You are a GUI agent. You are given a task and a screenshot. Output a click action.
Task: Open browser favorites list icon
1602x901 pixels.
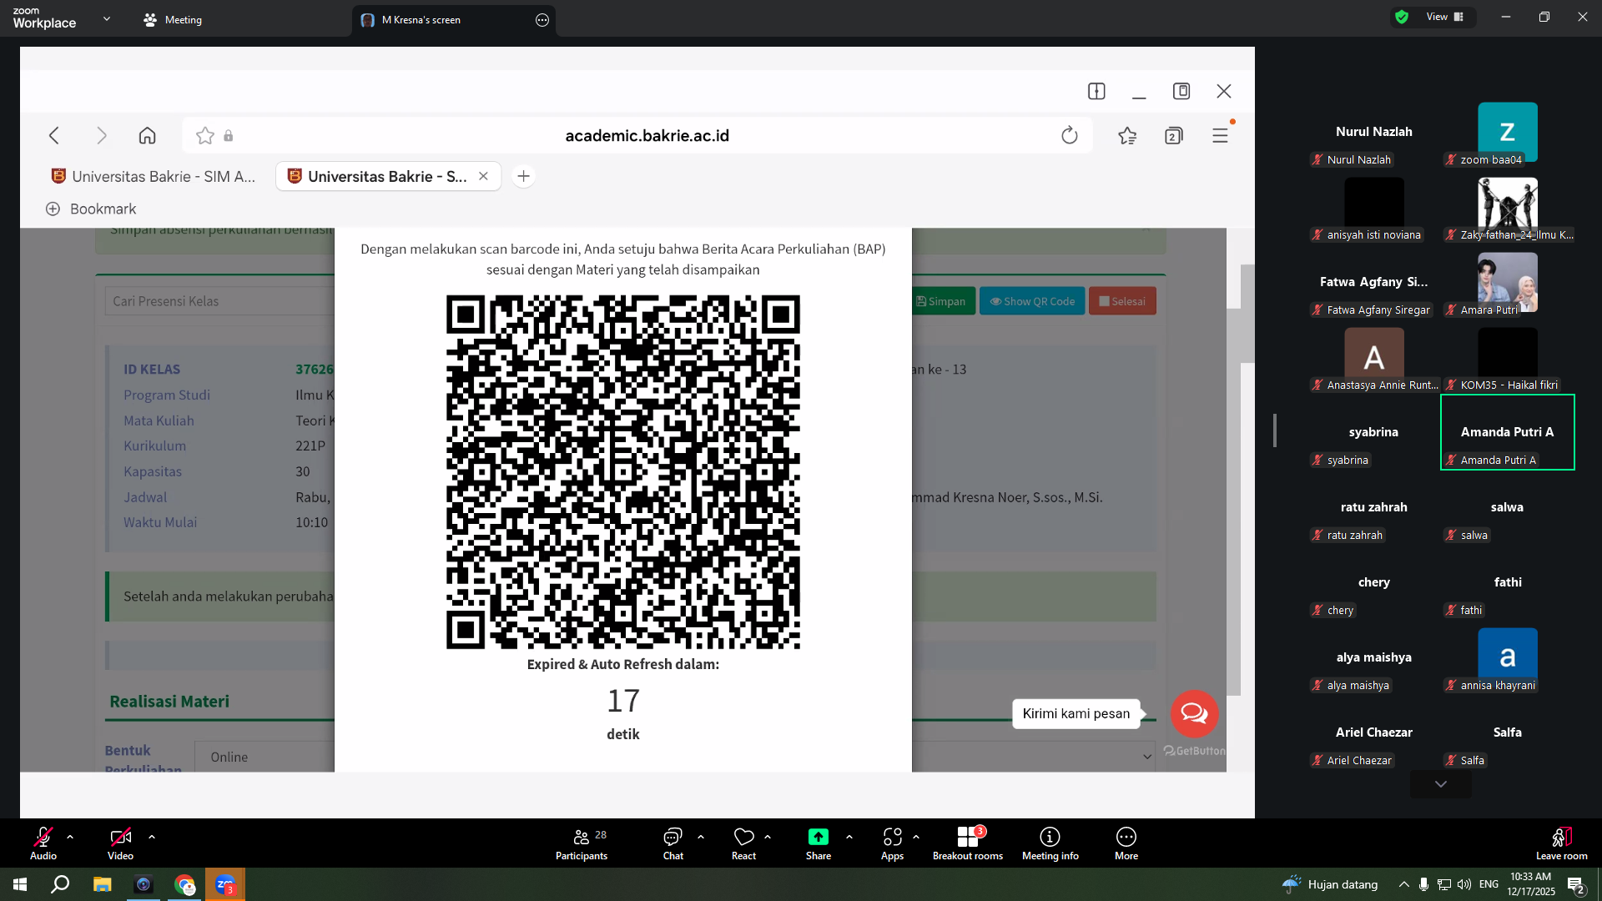coord(1127,135)
